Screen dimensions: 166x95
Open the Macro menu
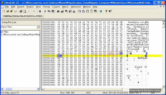(x=65, y=7)
